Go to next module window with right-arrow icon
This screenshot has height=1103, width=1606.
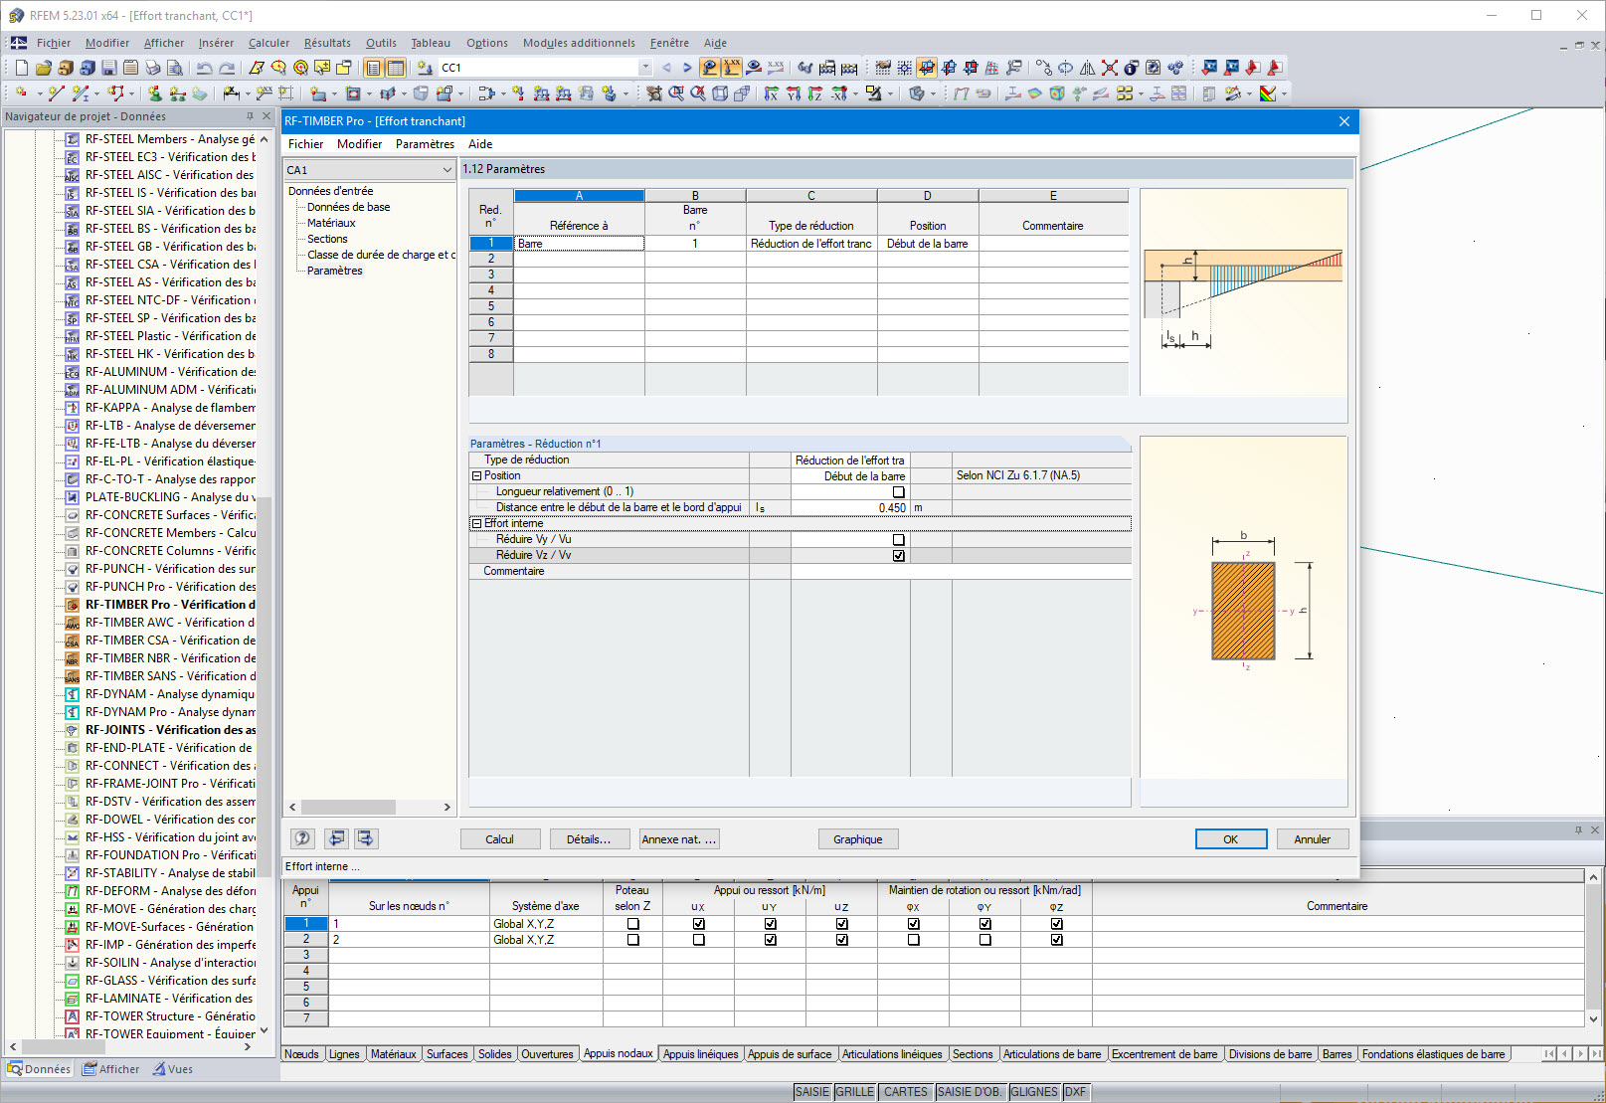click(x=366, y=838)
